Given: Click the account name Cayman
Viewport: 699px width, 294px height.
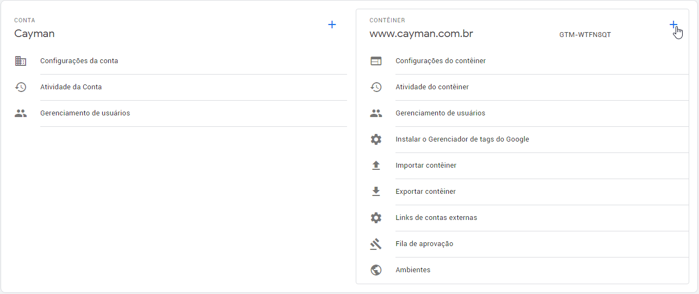Looking at the screenshot, I should 34,34.
